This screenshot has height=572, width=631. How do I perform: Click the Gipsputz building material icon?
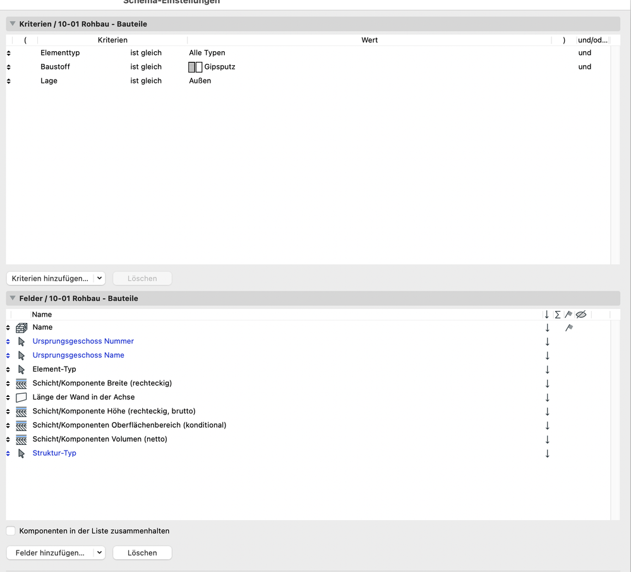coord(195,67)
